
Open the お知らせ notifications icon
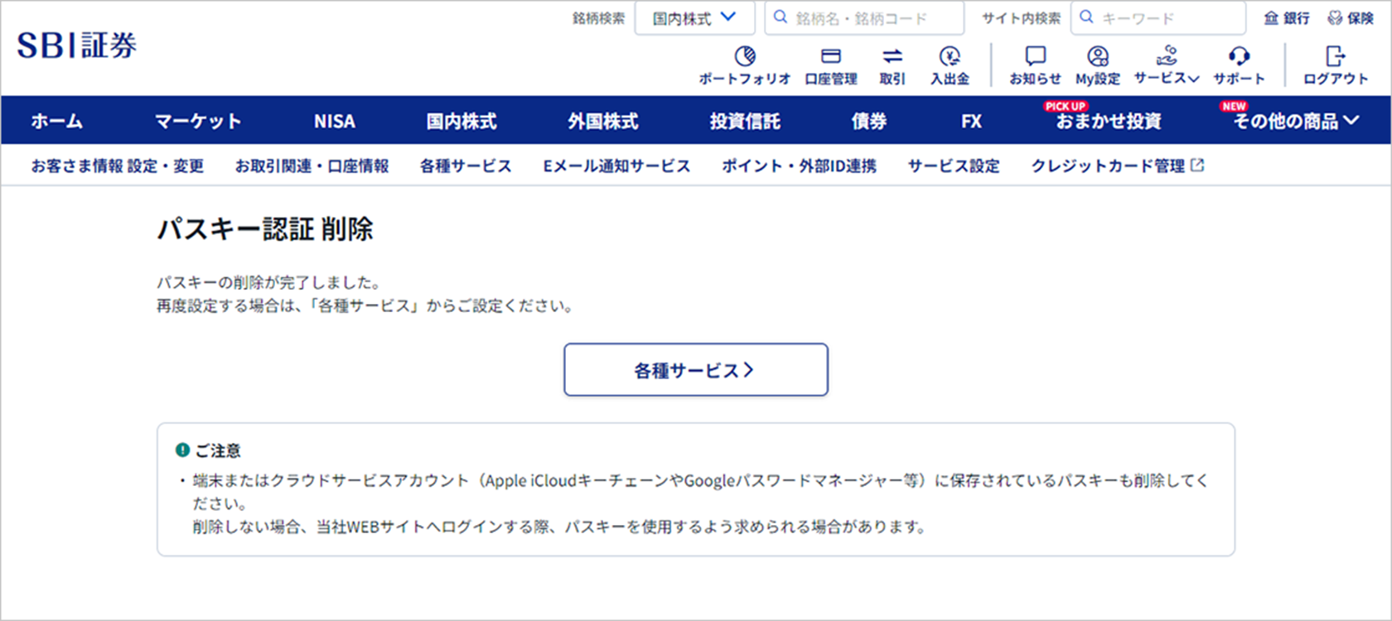[1035, 57]
